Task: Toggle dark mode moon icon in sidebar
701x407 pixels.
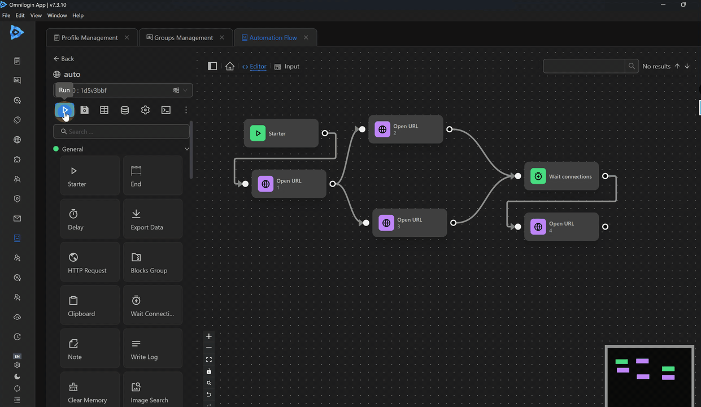Action: tap(17, 376)
